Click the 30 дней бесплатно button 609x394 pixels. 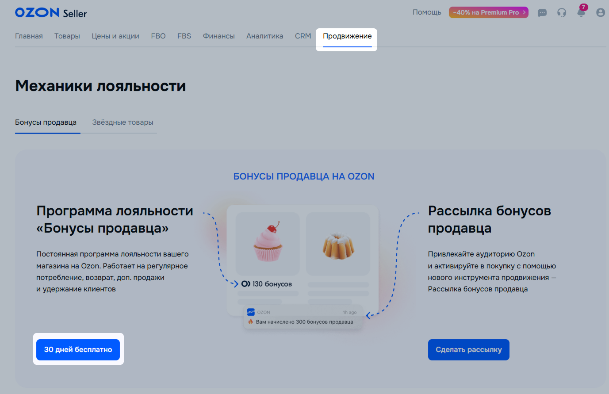point(78,350)
